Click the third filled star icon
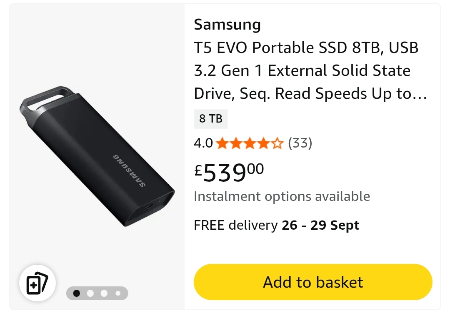 pyautogui.click(x=250, y=143)
